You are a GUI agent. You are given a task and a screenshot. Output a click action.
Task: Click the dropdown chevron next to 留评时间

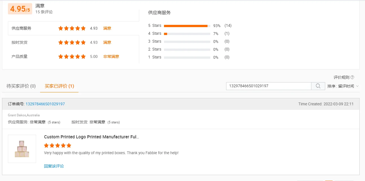click(x=357, y=86)
